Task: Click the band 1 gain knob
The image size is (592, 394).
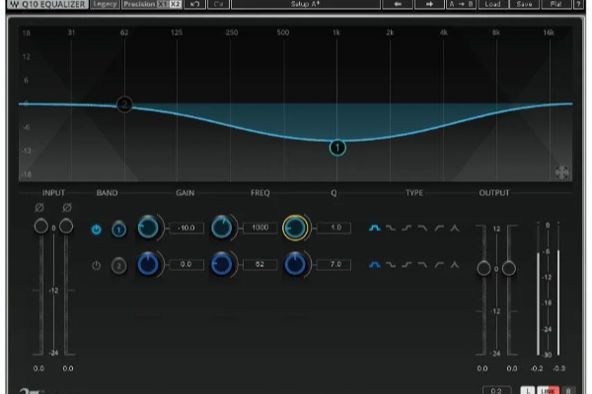Action: [148, 228]
